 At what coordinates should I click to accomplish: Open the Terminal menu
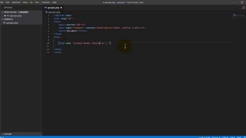[45, 2]
